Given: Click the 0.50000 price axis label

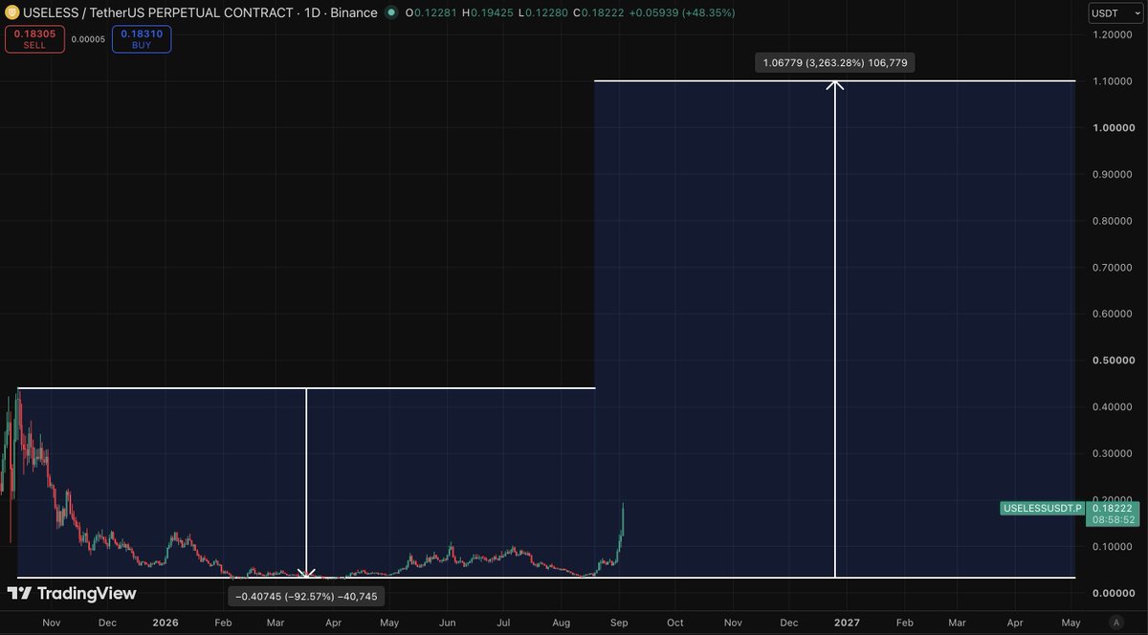Looking at the screenshot, I should [x=1112, y=361].
